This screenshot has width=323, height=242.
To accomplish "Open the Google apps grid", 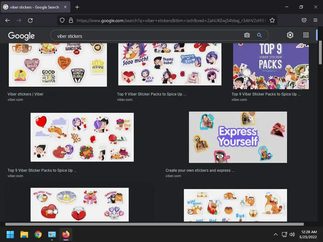I will (306, 35).
